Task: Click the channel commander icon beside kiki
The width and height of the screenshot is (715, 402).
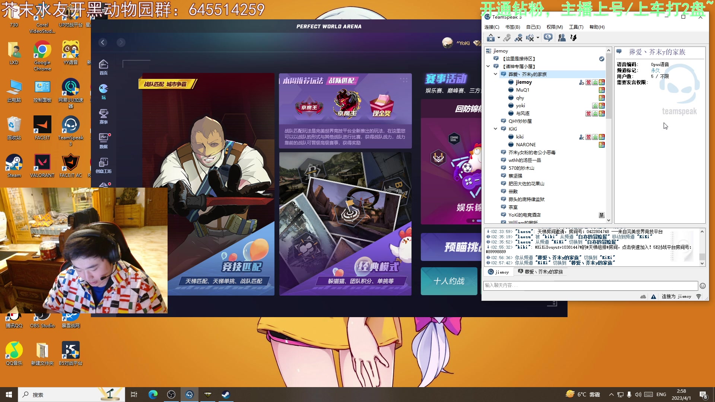Action: pyautogui.click(x=581, y=137)
